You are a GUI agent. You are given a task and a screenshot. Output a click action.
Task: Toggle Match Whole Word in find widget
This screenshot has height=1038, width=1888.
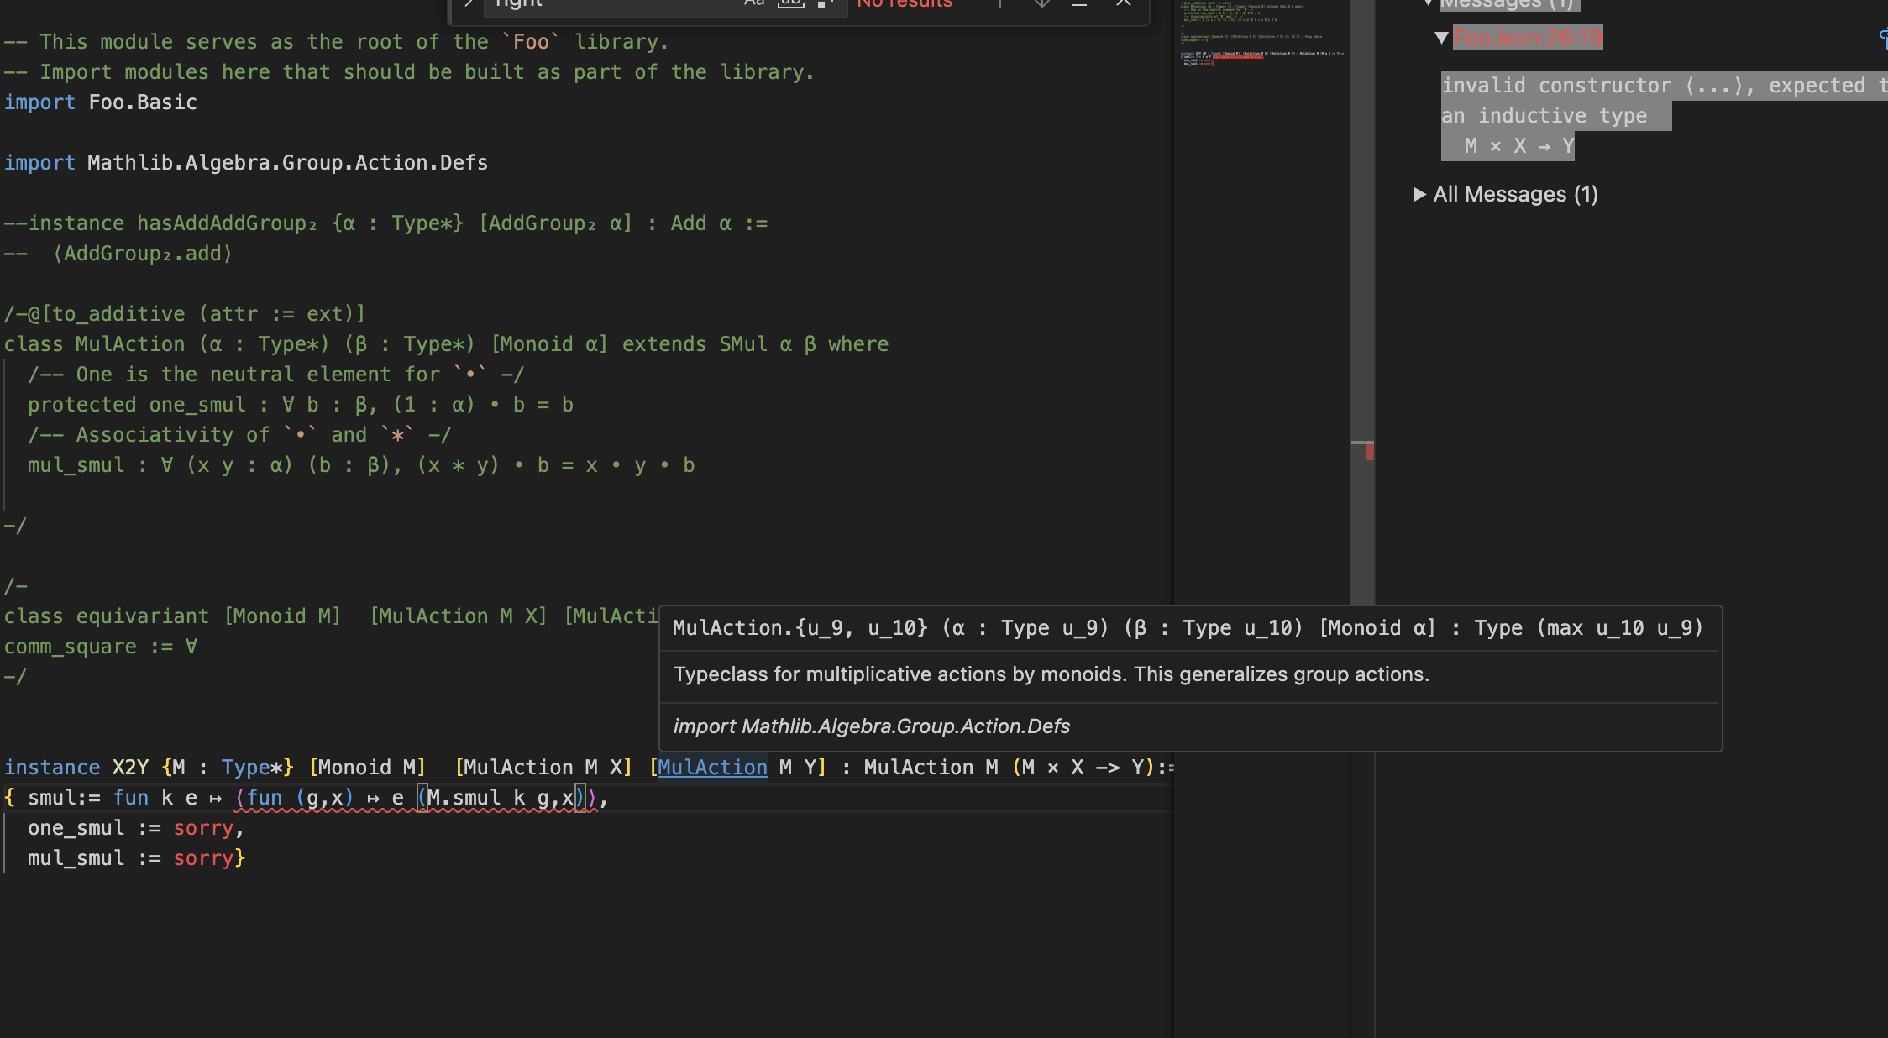[x=790, y=3]
